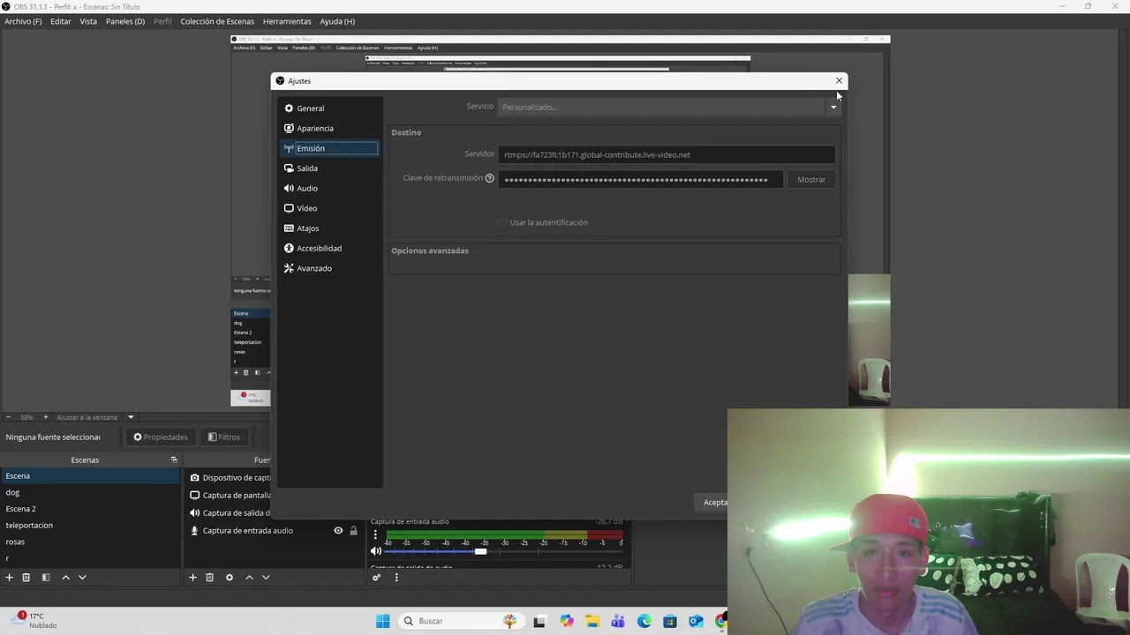This screenshot has width=1130, height=635.
Task: Select the Captura de pantalla source
Action: pyautogui.click(x=230, y=496)
